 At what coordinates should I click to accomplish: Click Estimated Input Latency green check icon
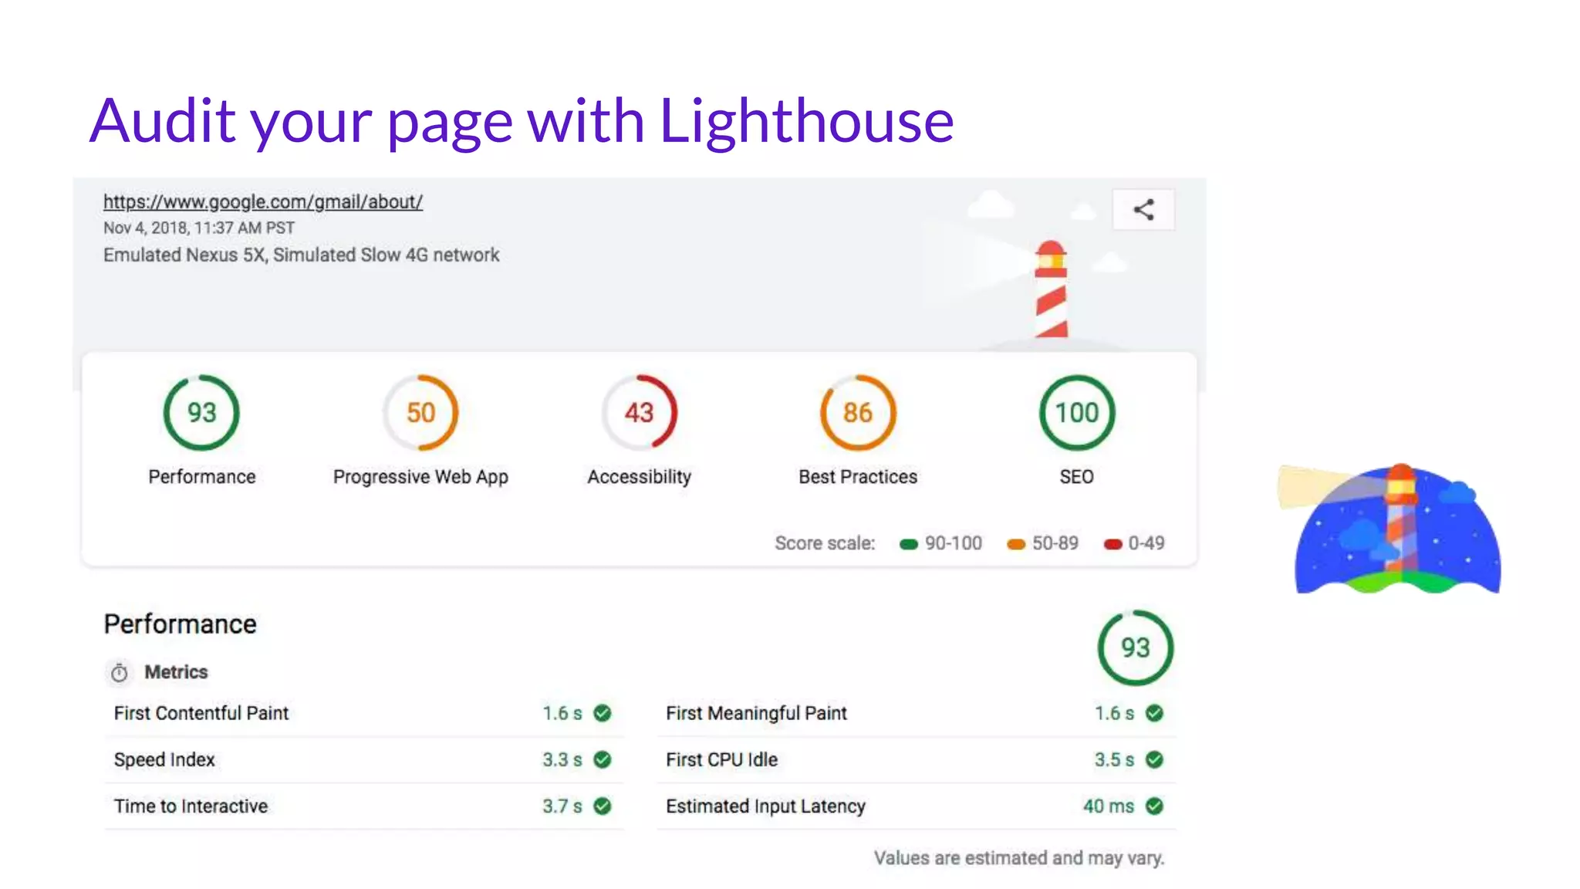(x=1154, y=806)
